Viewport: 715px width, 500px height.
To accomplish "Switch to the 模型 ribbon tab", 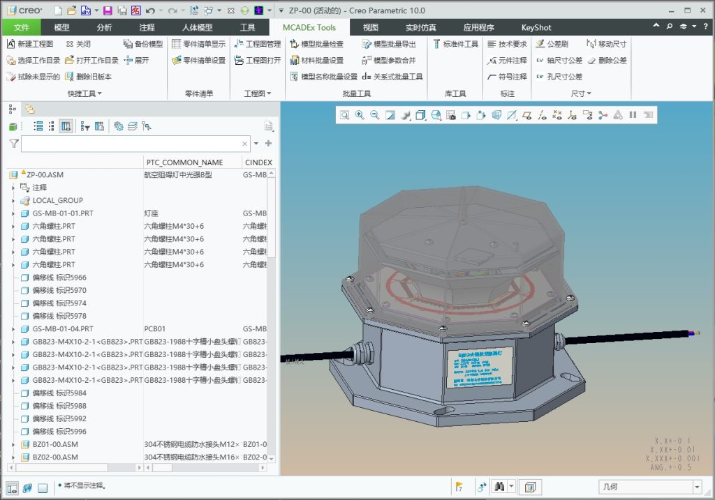I will [61, 28].
